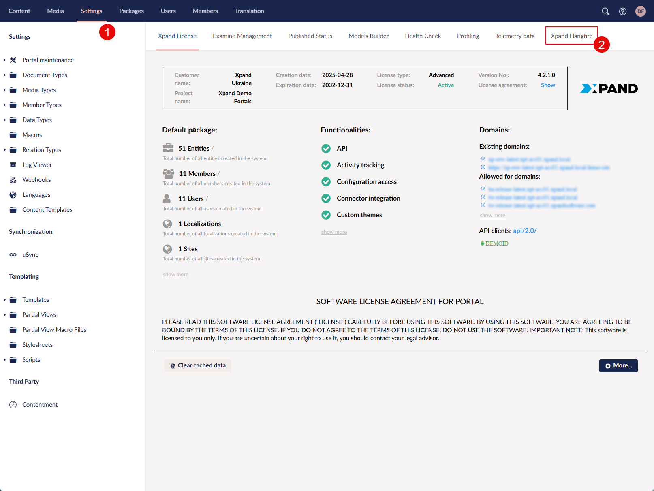The image size is (654, 491).
Task: Click the Log Viewer icon
Action: point(13,165)
